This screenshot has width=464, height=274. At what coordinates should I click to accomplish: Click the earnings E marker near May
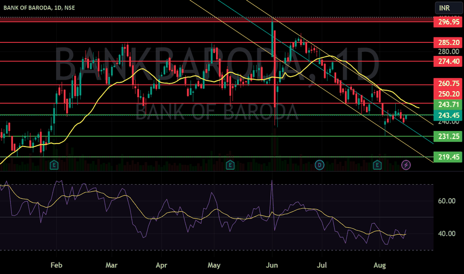[230, 165]
